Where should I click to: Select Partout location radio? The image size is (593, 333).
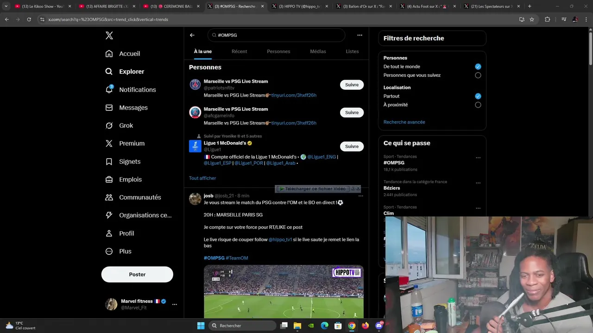point(478,96)
